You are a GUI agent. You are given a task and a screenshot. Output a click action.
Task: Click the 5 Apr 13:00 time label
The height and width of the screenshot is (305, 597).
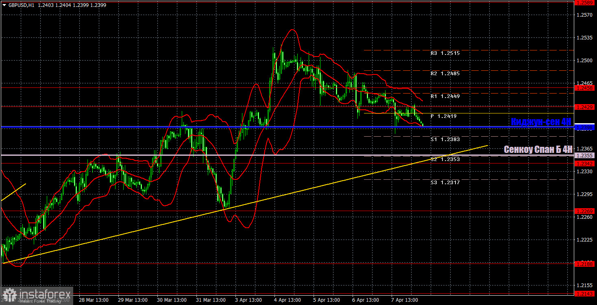pyautogui.click(x=327, y=300)
